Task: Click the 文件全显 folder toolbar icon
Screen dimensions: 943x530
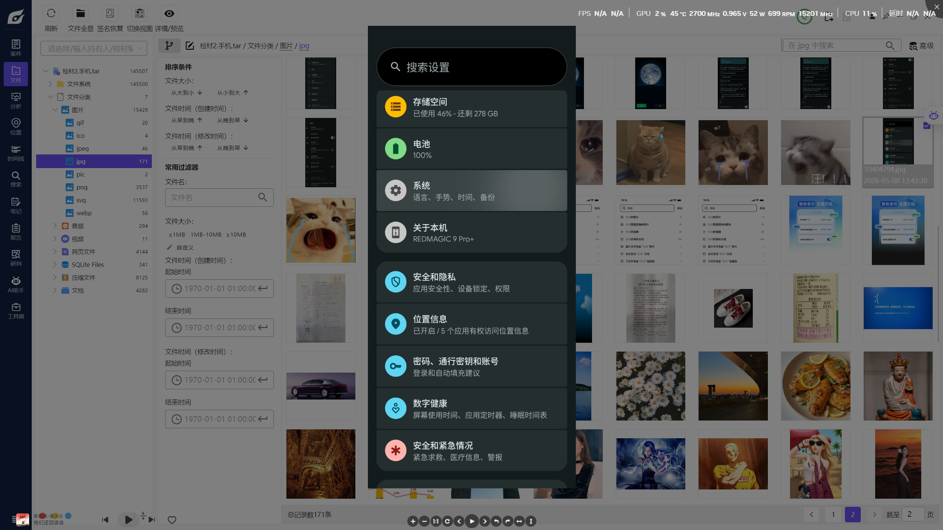Action: point(80,14)
